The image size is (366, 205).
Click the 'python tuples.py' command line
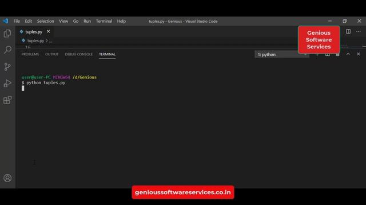pos(46,83)
